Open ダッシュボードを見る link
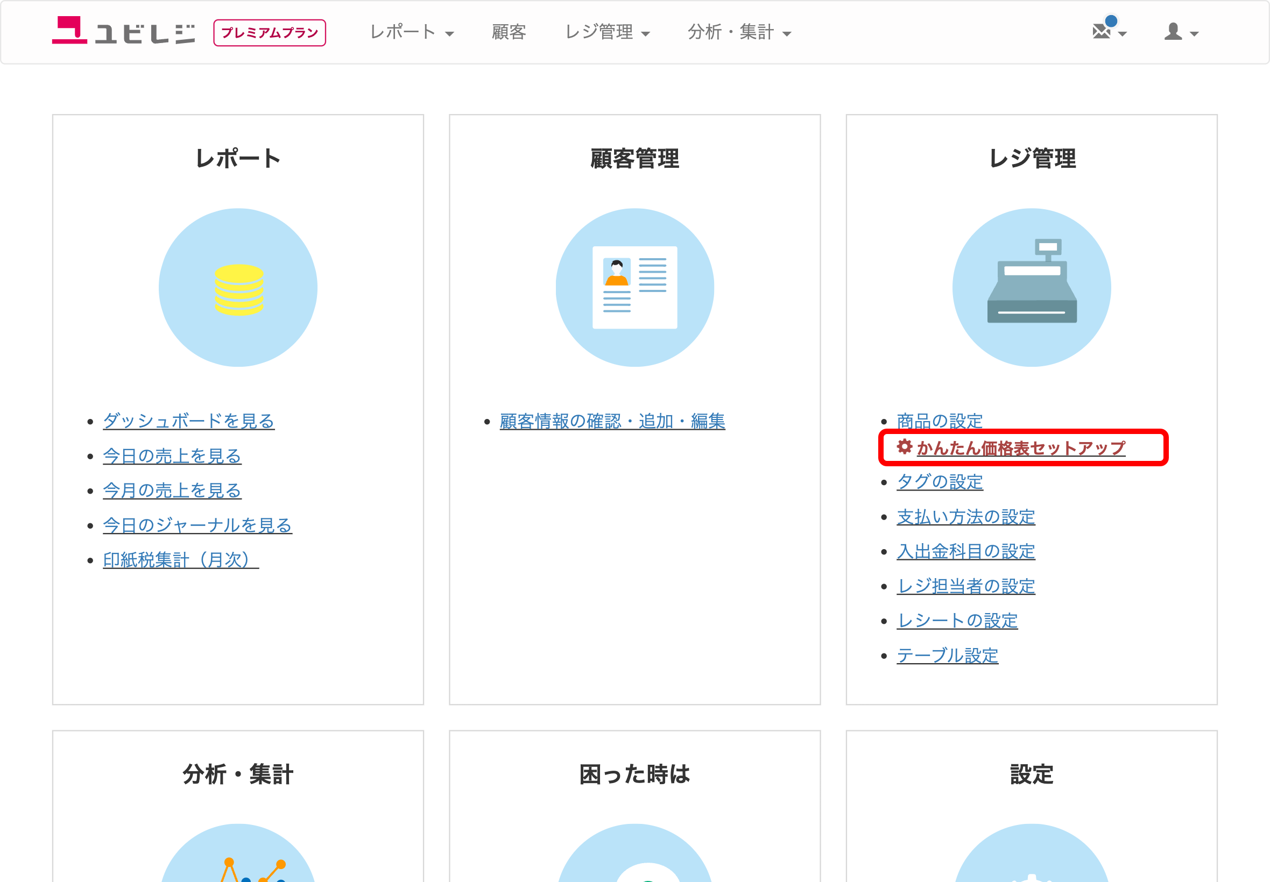 coord(188,421)
